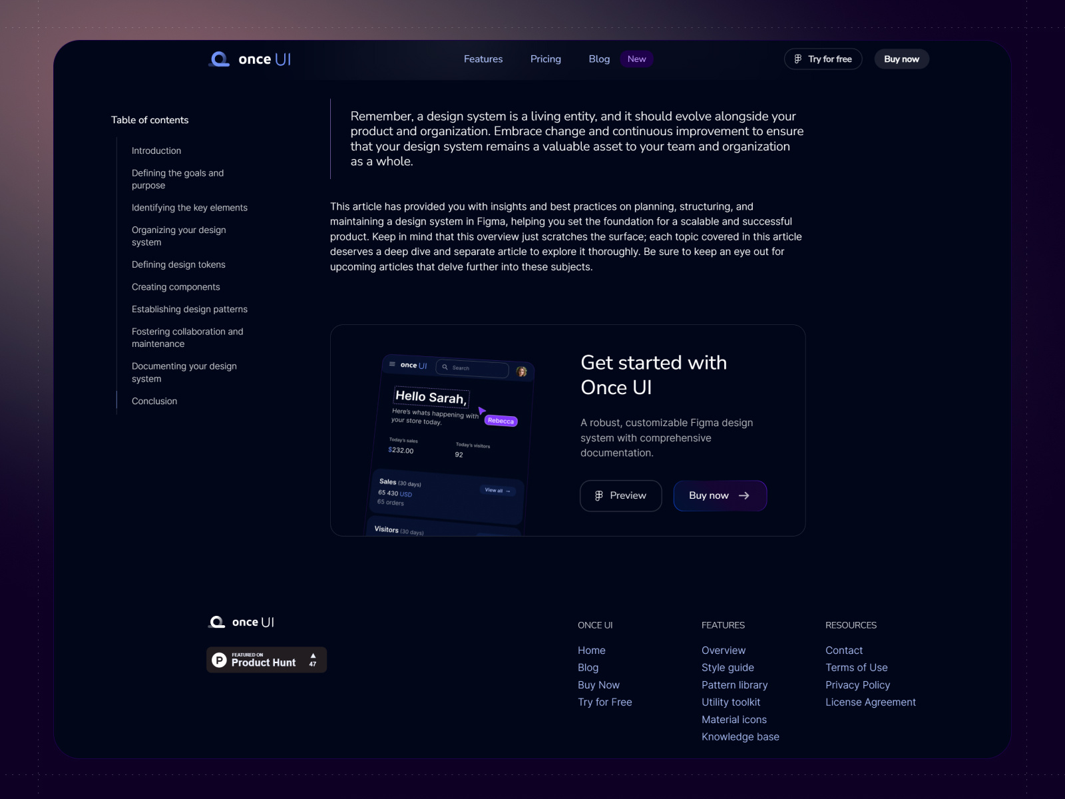Select Features in the top navigation
This screenshot has height=799, width=1065.
(x=483, y=59)
